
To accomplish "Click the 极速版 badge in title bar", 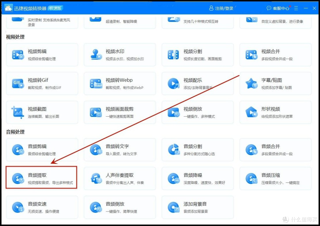I will [x=55, y=8].
